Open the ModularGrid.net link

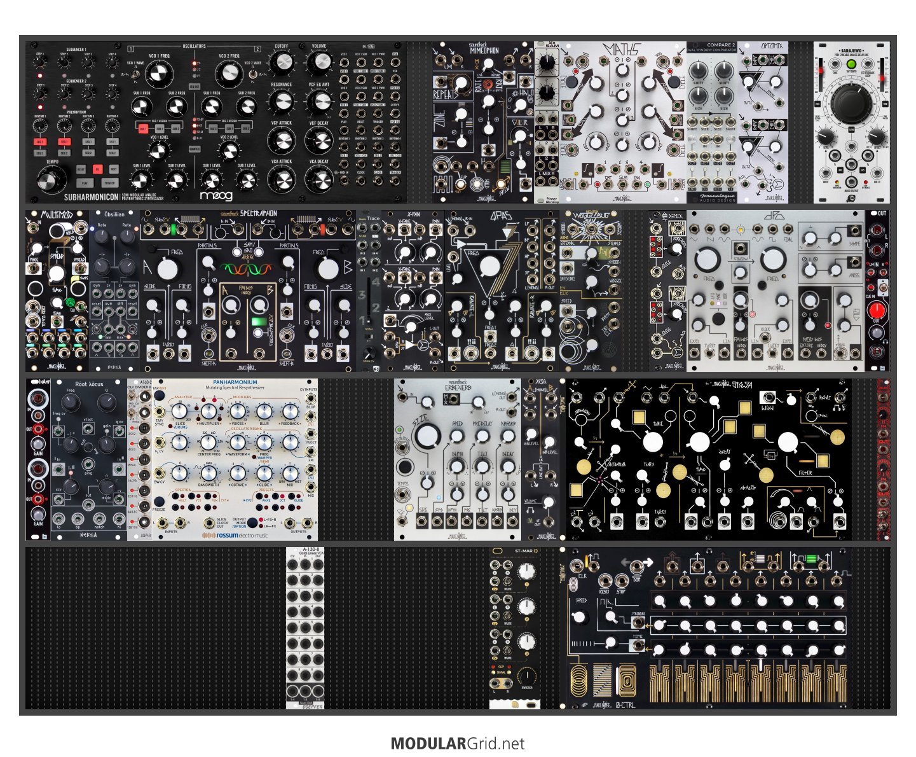tap(458, 743)
